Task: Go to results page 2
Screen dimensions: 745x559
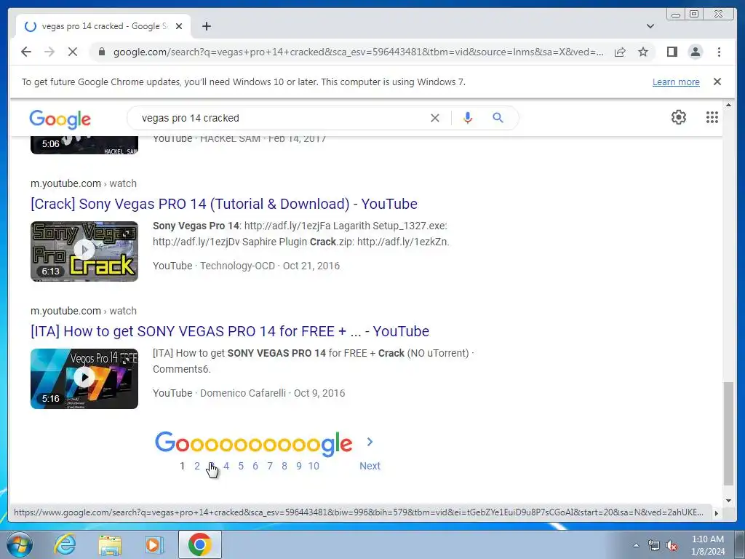Action: point(196,466)
